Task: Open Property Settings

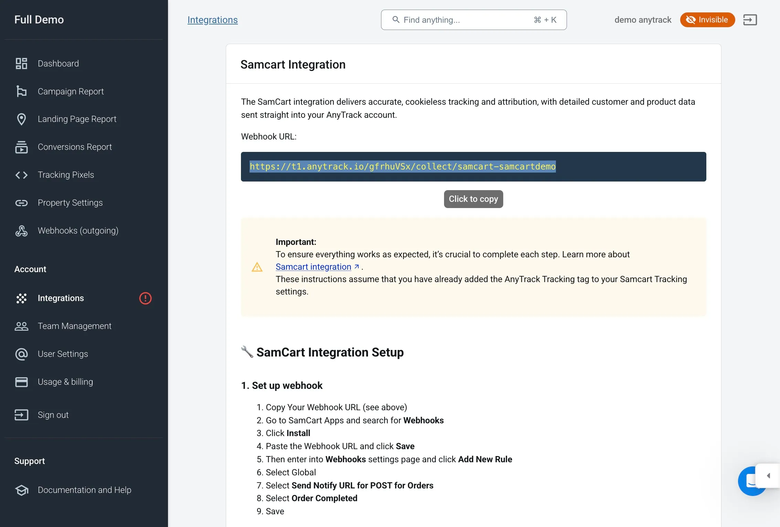Action: pyautogui.click(x=70, y=203)
